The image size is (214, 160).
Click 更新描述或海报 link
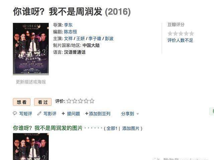(31, 82)
